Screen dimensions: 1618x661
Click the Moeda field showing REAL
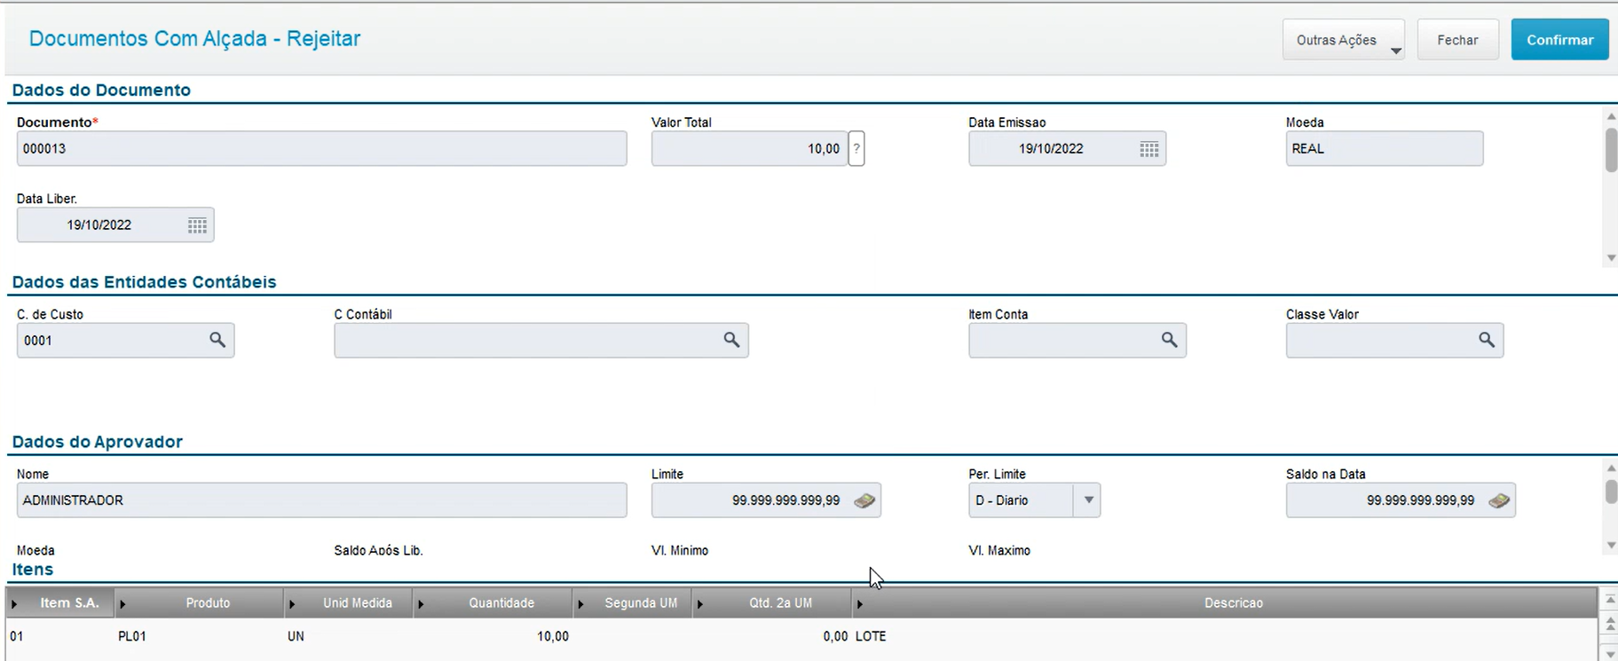click(1385, 149)
